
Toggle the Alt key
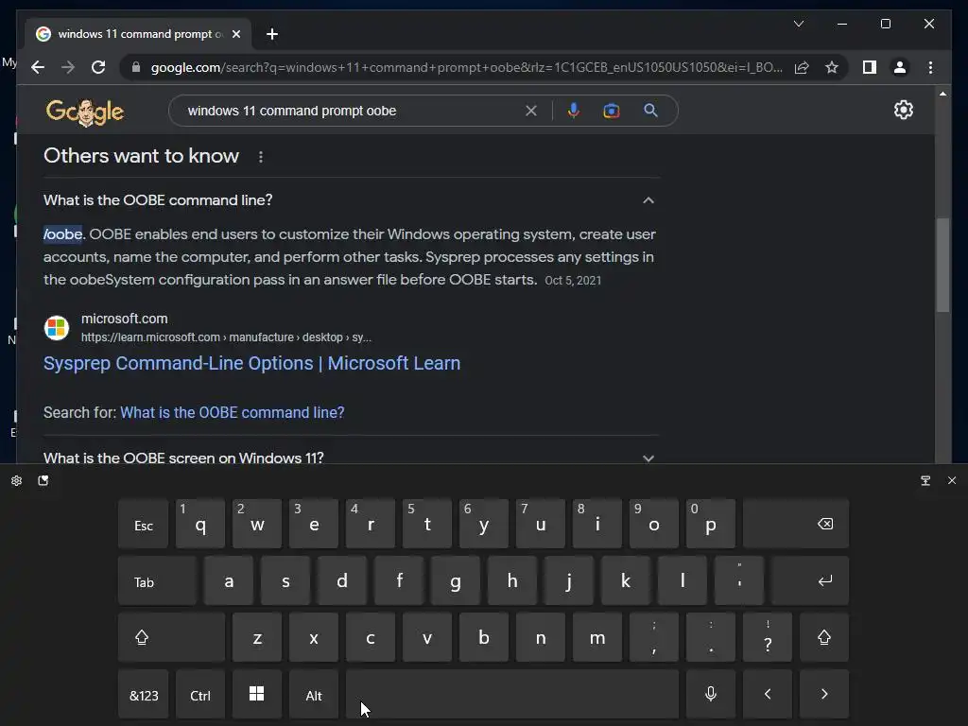(x=314, y=695)
